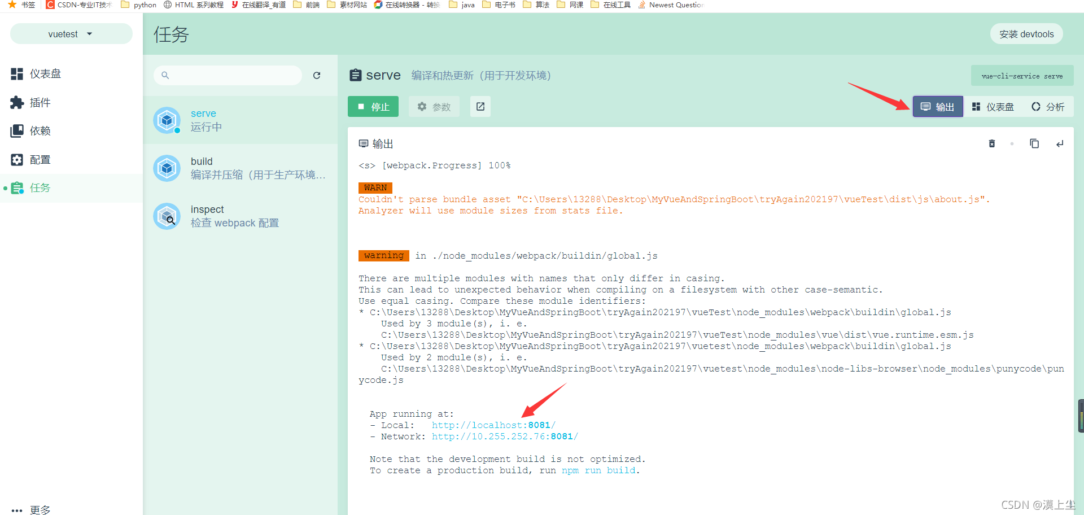1084x515 pixels.
Task: Open the 在线工具 bookmarks folder
Action: [610, 5]
